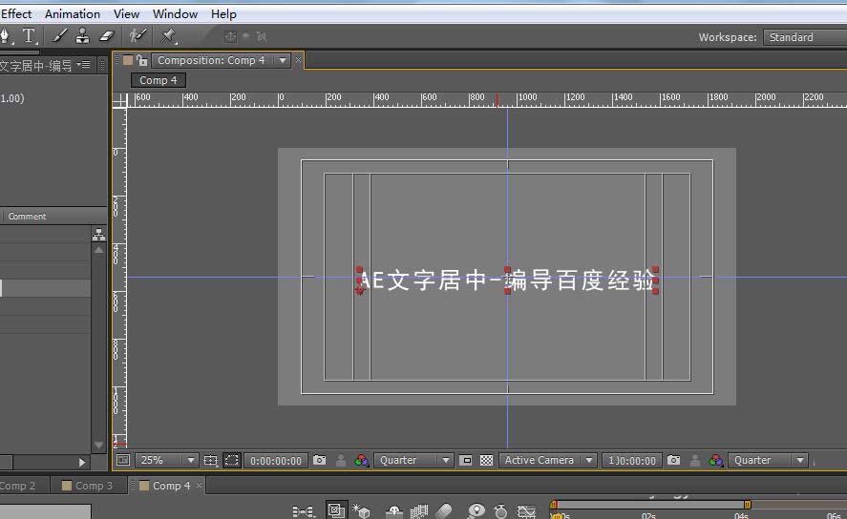Screen dimensions: 847x519
Task: Click the Show Channel color icon
Action: pyautogui.click(x=361, y=460)
